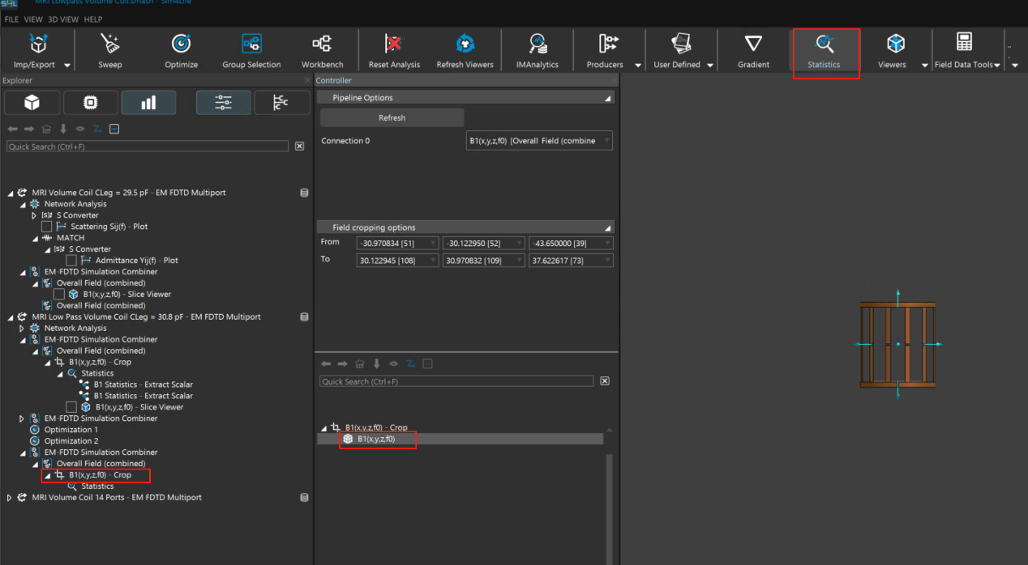Viewport: 1028px width, 565px height.
Task: Open the Producers dropdown arrow
Action: pyautogui.click(x=638, y=66)
